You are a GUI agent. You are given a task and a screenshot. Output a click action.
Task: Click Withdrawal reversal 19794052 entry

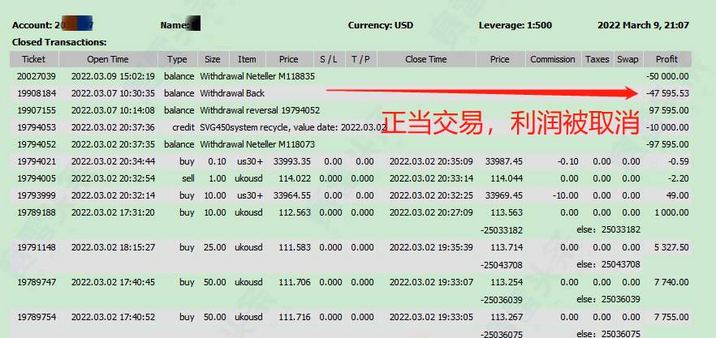[x=260, y=110]
